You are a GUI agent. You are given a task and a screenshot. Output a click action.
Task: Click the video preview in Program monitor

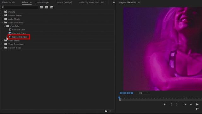(x=163, y=49)
